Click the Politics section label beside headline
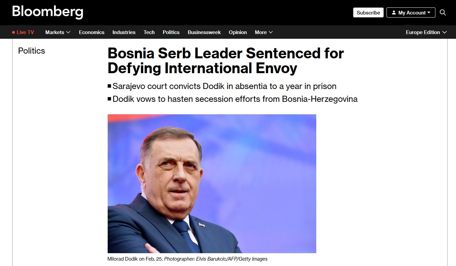 coord(31,51)
